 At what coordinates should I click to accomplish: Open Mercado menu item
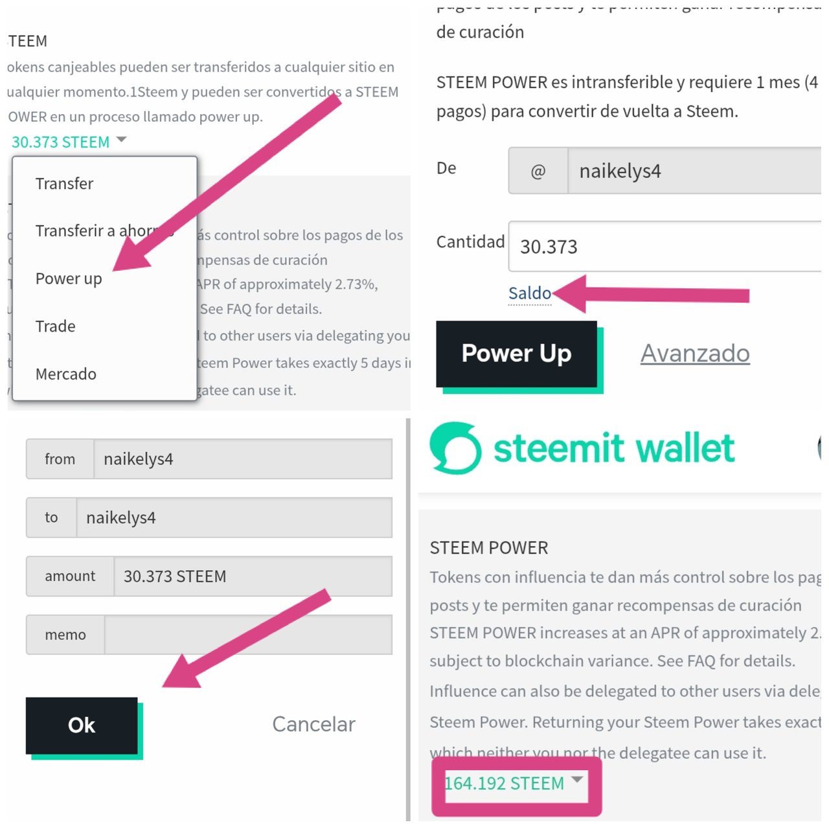point(66,374)
